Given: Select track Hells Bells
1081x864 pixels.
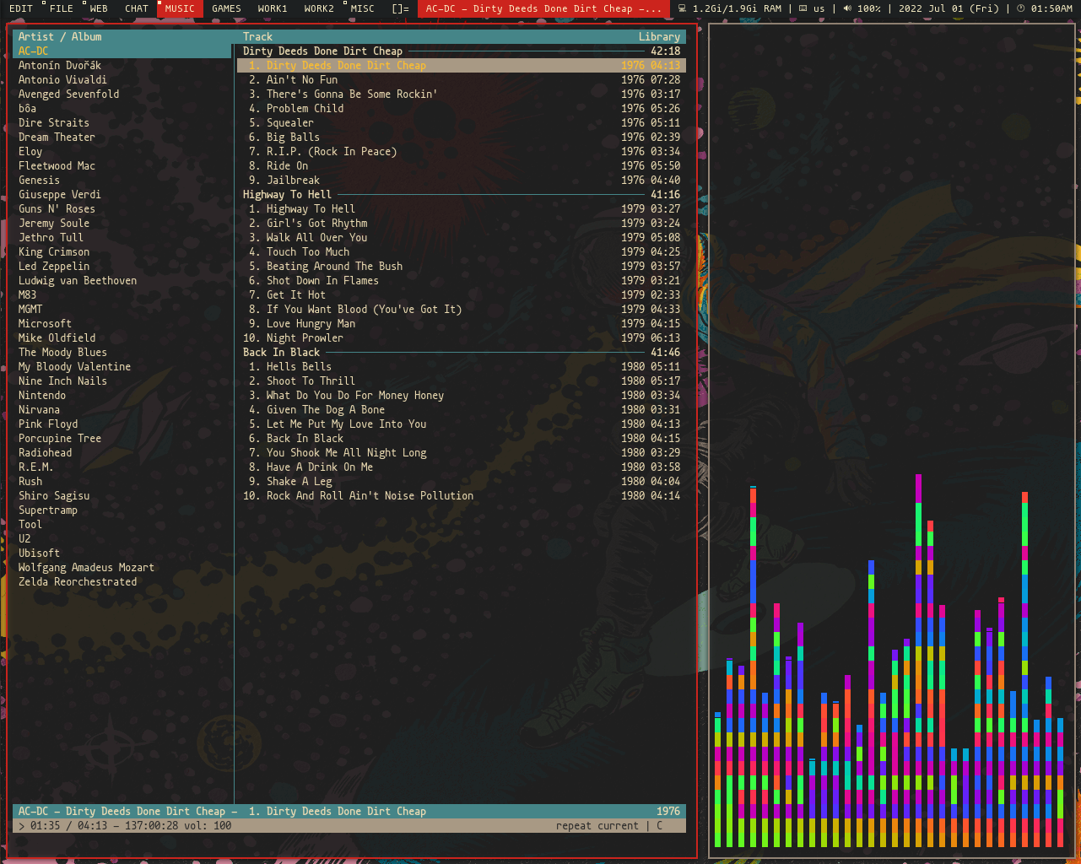Looking at the screenshot, I should coord(462,367).
